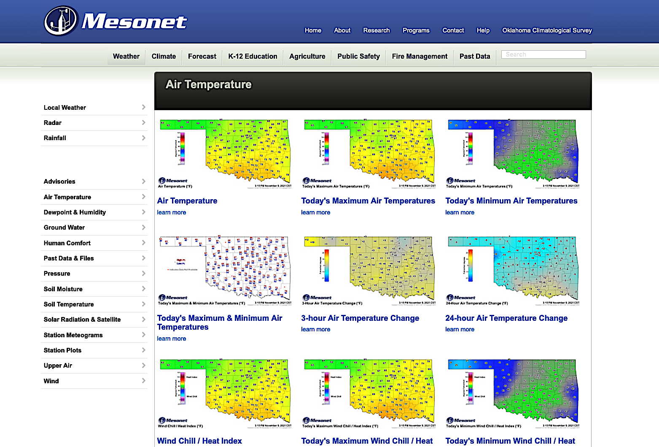Image resolution: width=659 pixels, height=447 pixels.
Task: Open Solar Radiation & Satellite sidebar item
Action: coord(94,320)
